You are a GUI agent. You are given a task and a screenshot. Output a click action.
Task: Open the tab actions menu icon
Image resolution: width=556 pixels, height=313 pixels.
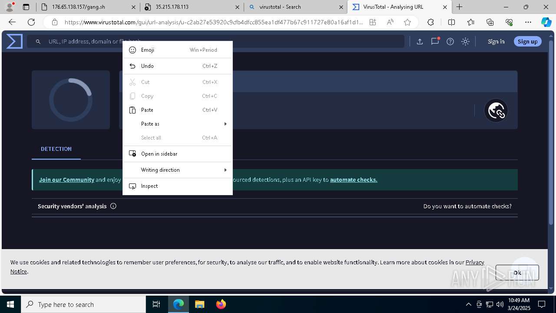click(x=26, y=7)
